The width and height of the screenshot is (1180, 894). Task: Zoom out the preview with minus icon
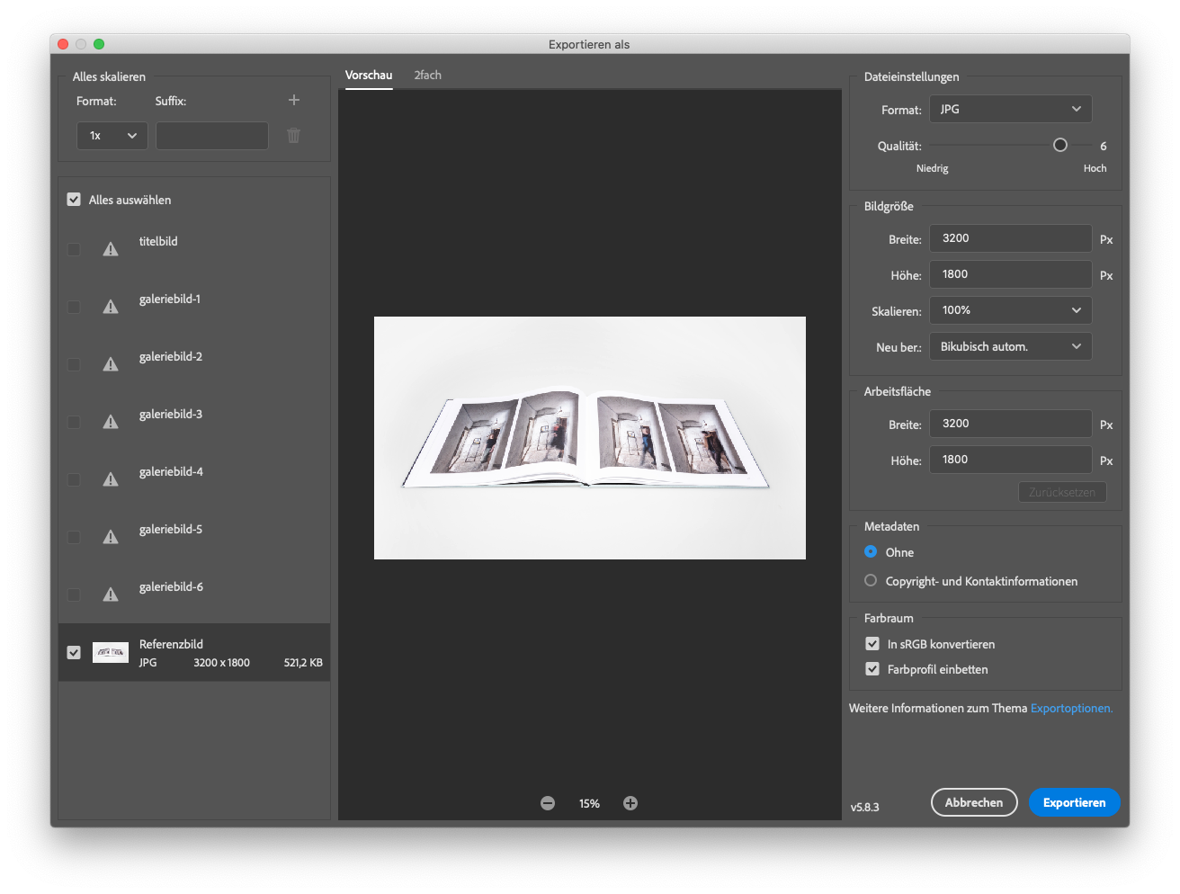point(548,803)
